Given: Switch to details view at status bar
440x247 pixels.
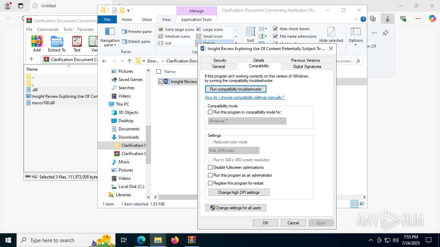Looking at the screenshot, I should (354, 204).
